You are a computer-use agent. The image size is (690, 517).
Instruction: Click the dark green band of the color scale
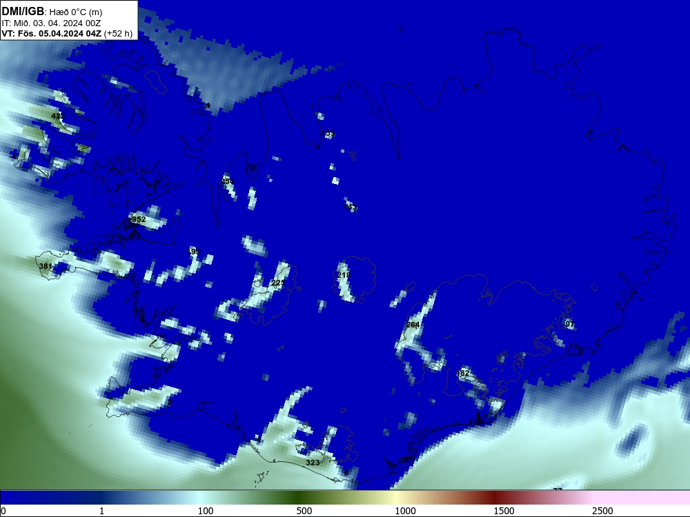(x=299, y=498)
